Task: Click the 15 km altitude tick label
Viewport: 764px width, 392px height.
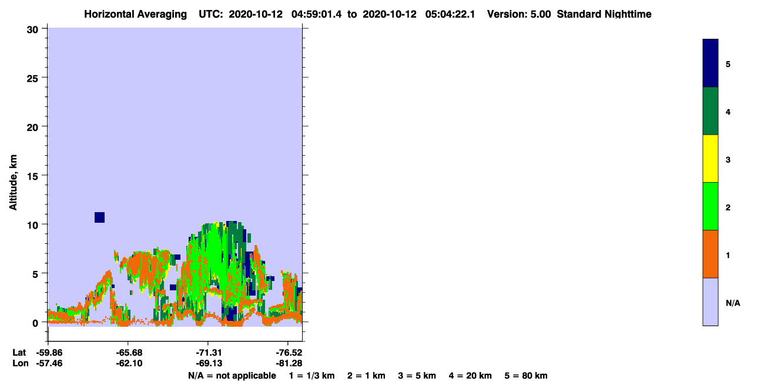Action: click(35, 176)
